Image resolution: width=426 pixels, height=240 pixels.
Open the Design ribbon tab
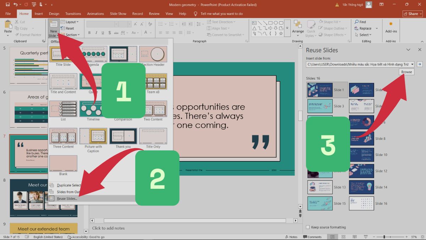pyautogui.click(x=54, y=14)
